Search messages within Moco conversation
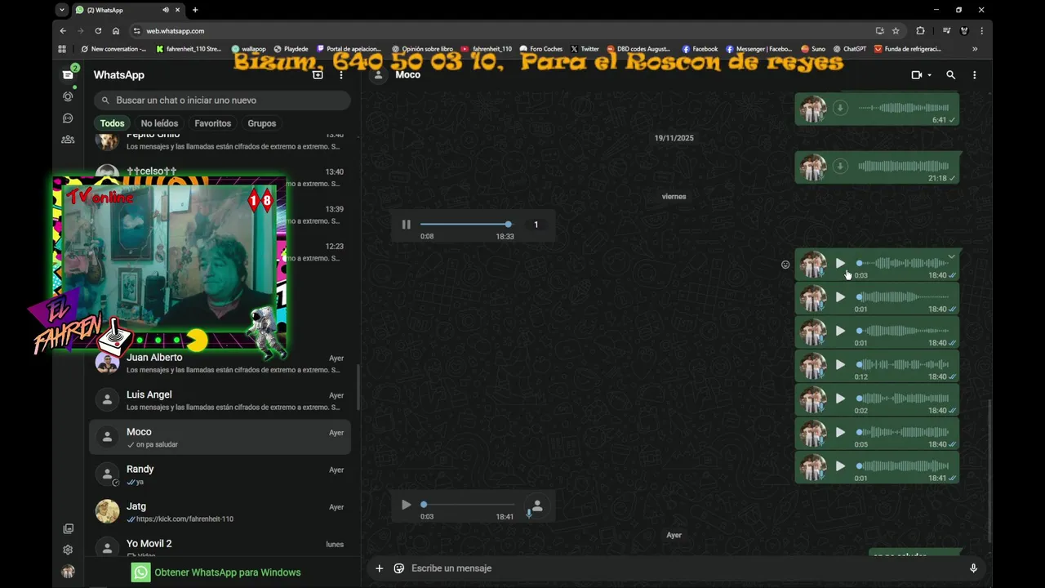The image size is (1045, 588). (x=950, y=74)
